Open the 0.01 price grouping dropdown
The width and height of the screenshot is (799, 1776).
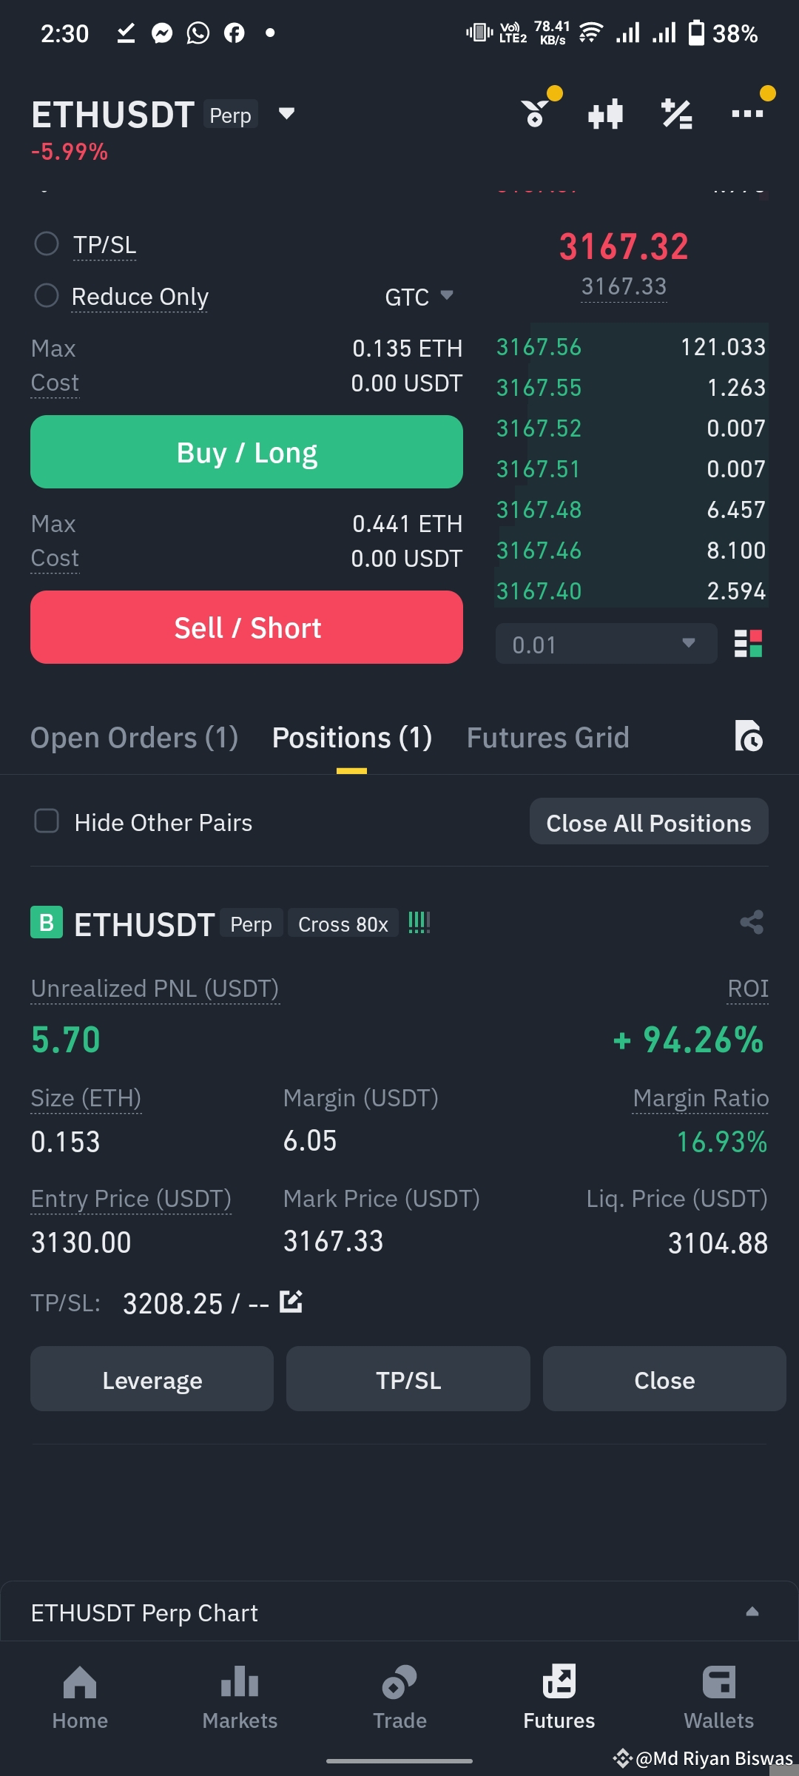click(606, 644)
